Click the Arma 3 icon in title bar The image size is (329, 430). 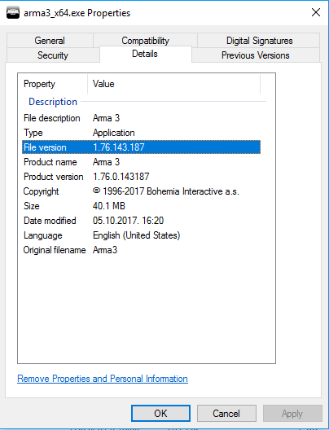(x=13, y=12)
